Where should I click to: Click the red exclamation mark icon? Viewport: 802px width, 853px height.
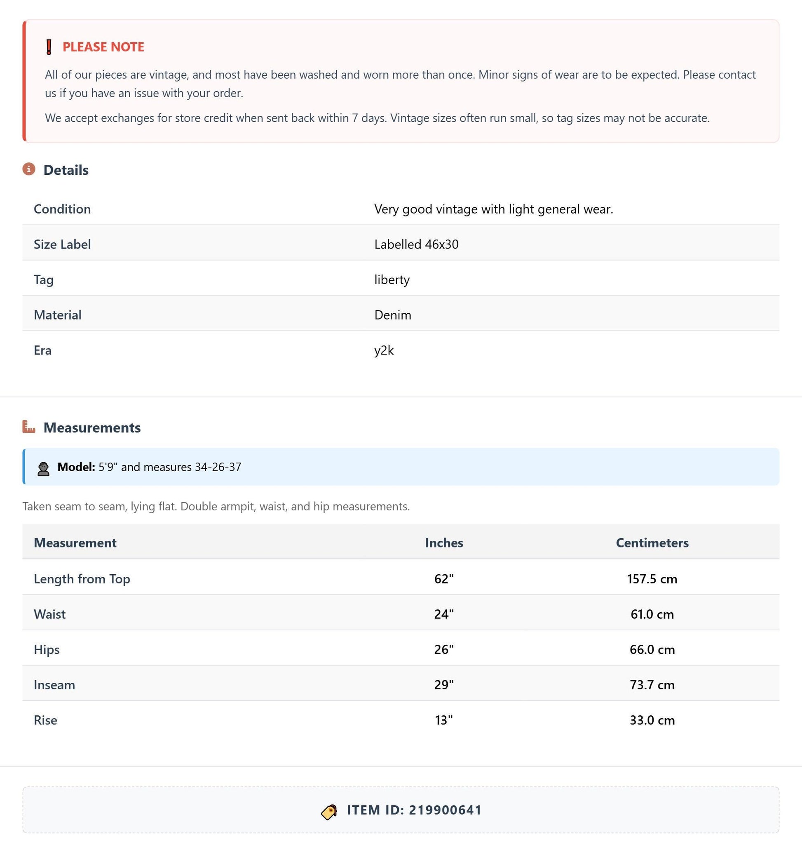click(49, 47)
